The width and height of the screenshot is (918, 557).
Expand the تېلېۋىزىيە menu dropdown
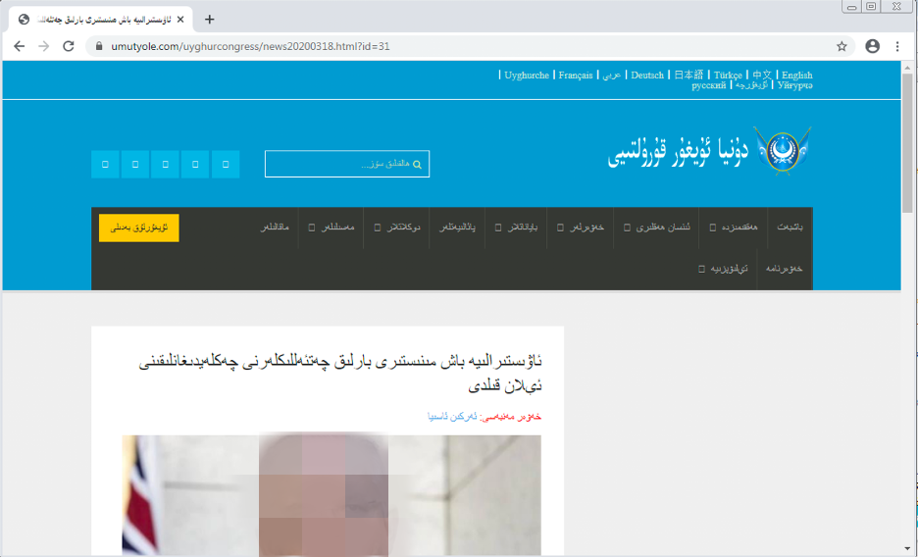723,269
